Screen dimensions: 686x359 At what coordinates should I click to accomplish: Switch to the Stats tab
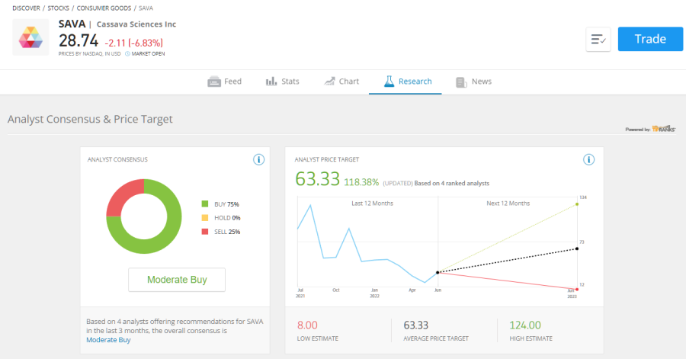point(283,82)
